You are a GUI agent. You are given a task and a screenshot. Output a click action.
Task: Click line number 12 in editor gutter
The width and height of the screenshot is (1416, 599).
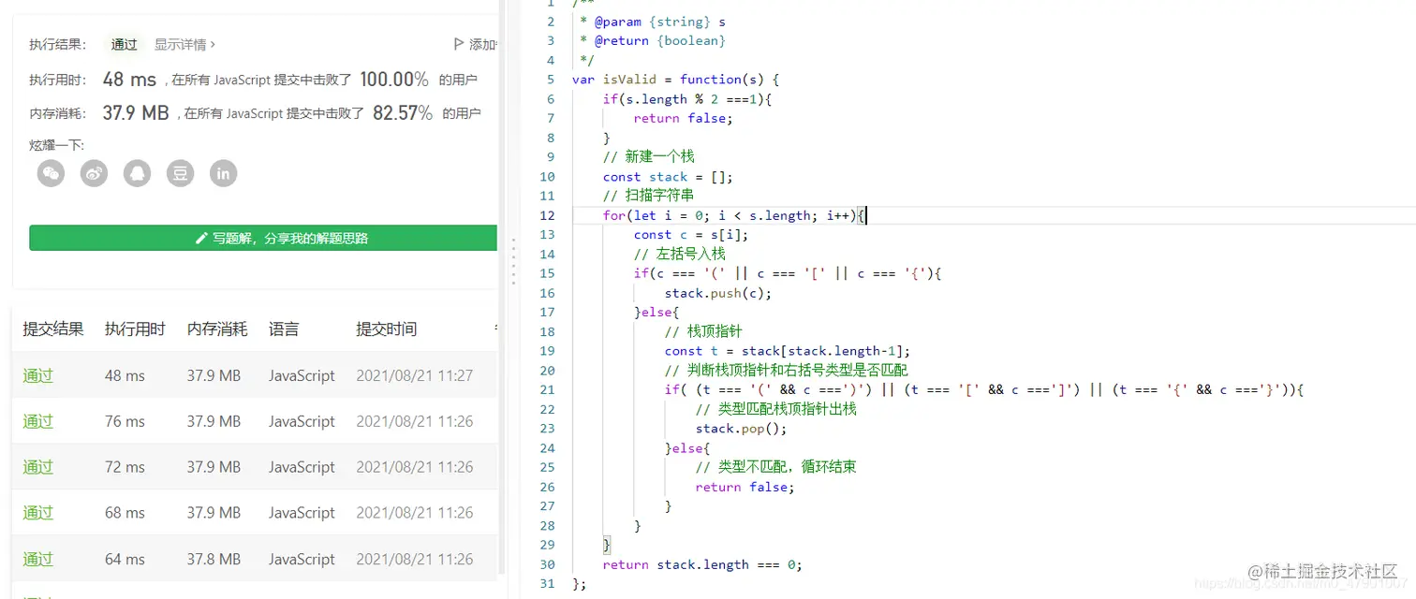(548, 215)
